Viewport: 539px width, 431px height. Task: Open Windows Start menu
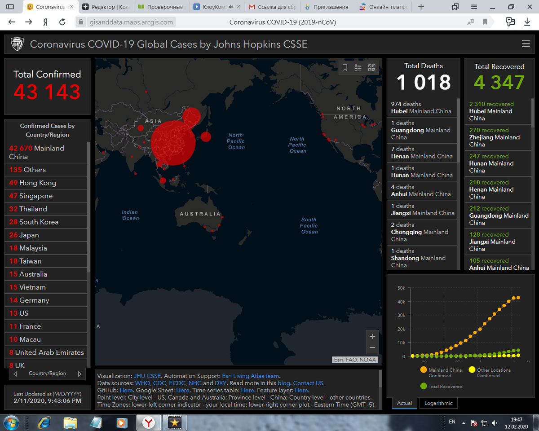[x=11, y=422]
